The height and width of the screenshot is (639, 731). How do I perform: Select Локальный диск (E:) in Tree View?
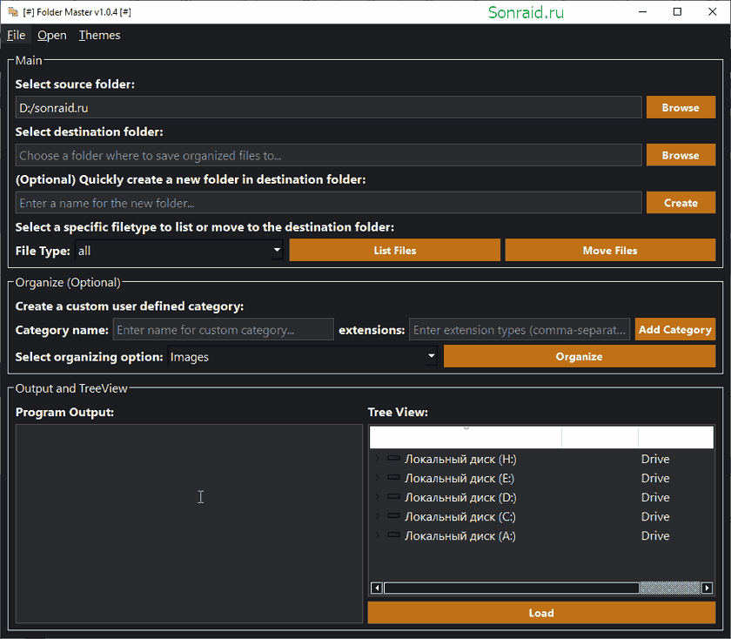(459, 478)
